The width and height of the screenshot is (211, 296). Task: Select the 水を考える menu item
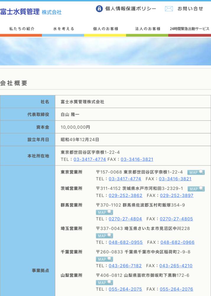click(x=64, y=29)
